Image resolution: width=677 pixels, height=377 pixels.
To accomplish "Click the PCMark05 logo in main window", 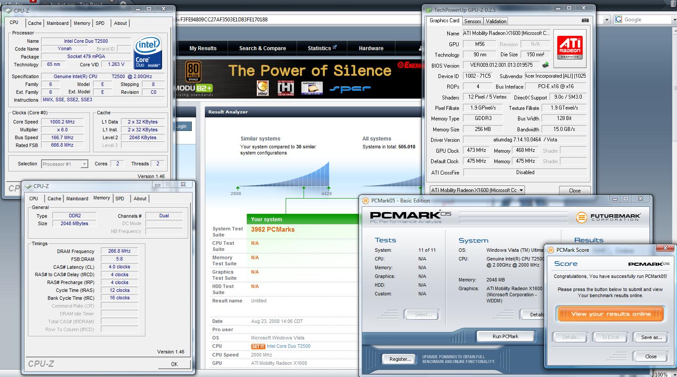I will point(411,217).
